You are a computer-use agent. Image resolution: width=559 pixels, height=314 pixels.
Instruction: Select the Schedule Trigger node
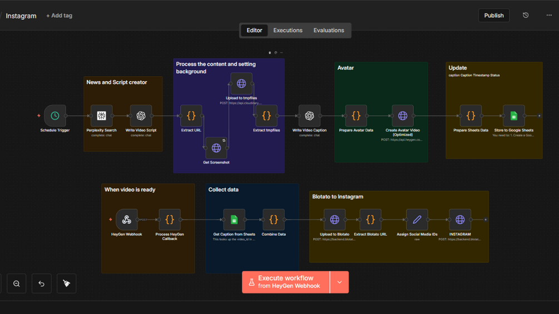pyautogui.click(x=55, y=116)
